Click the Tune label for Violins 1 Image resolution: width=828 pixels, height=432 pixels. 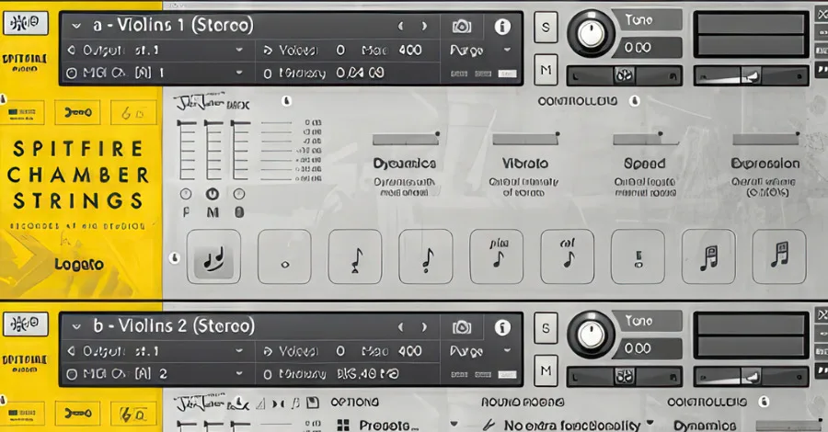coord(639,20)
